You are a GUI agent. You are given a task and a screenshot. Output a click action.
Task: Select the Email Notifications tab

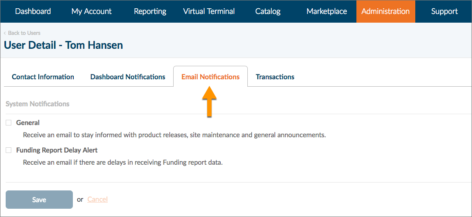tap(210, 77)
